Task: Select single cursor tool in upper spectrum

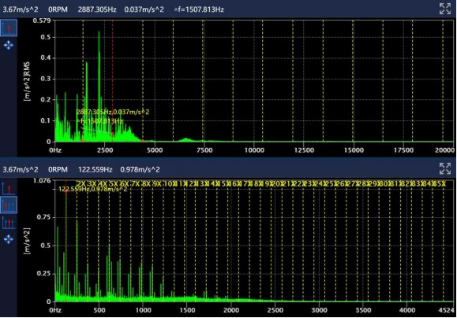Action: [x=9, y=28]
